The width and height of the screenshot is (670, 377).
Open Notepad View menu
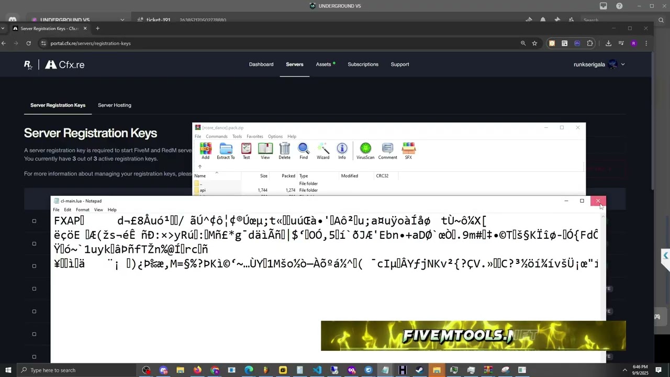(x=98, y=210)
